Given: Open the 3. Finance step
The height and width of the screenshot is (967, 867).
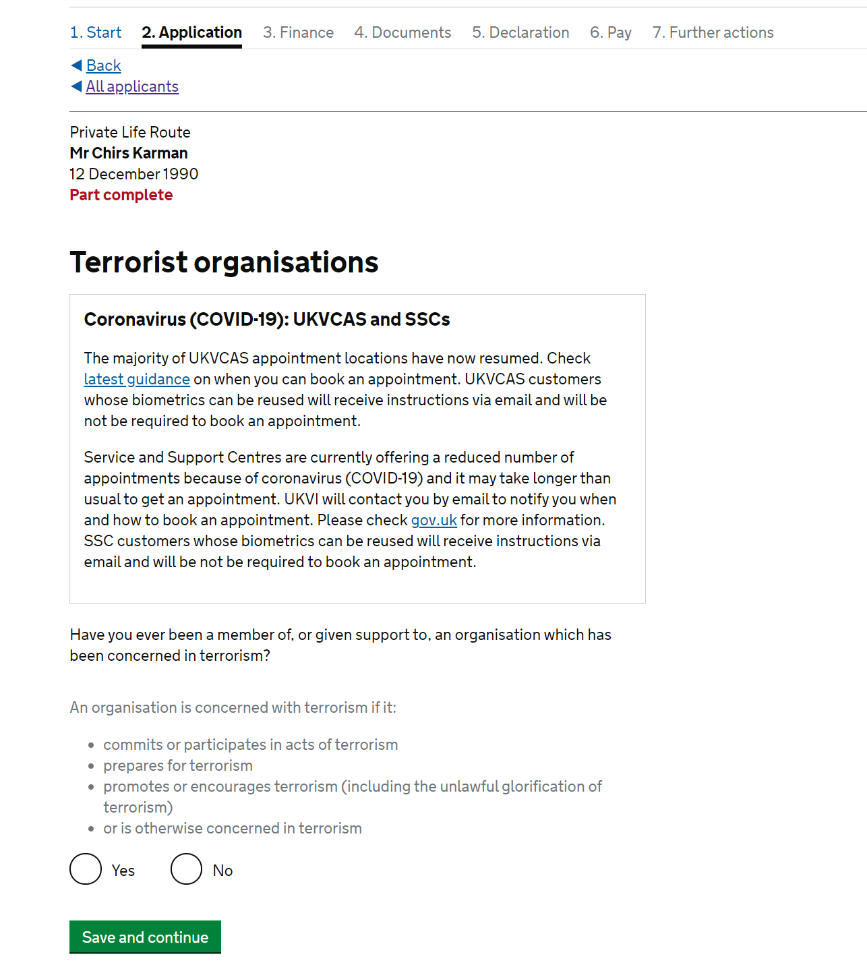Looking at the screenshot, I should coord(298,32).
